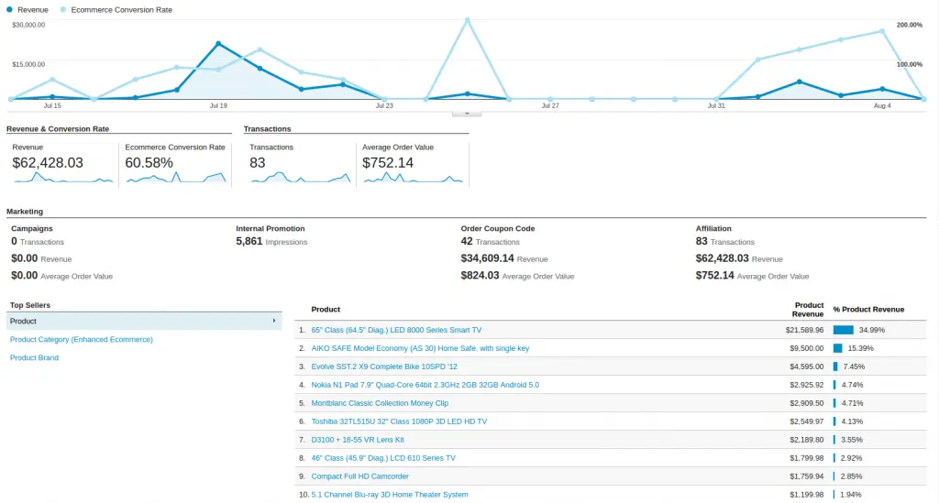
Task: Switch to the Product Brand view
Action: (34, 357)
